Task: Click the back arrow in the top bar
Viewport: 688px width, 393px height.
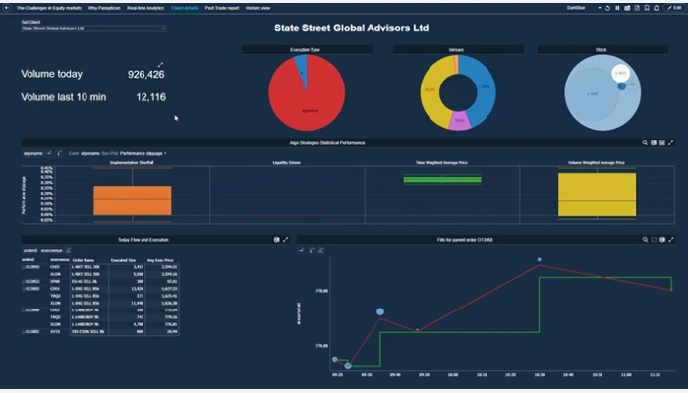Action: 7,8
